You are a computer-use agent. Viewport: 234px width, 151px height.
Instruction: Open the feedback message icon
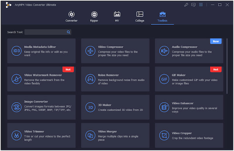coord(193,5)
